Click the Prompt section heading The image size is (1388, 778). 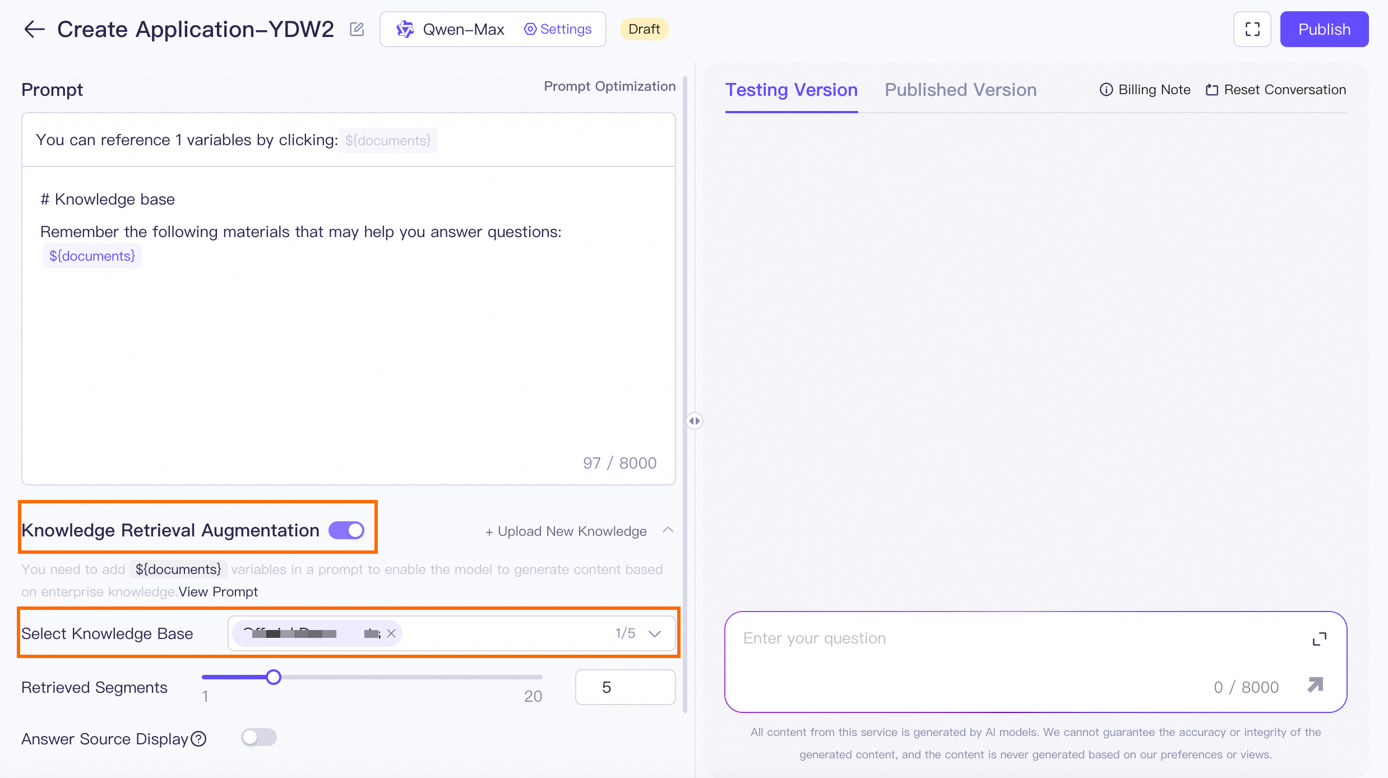pyautogui.click(x=52, y=90)
